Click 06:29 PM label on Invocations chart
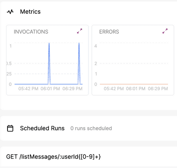 (72, 89)
